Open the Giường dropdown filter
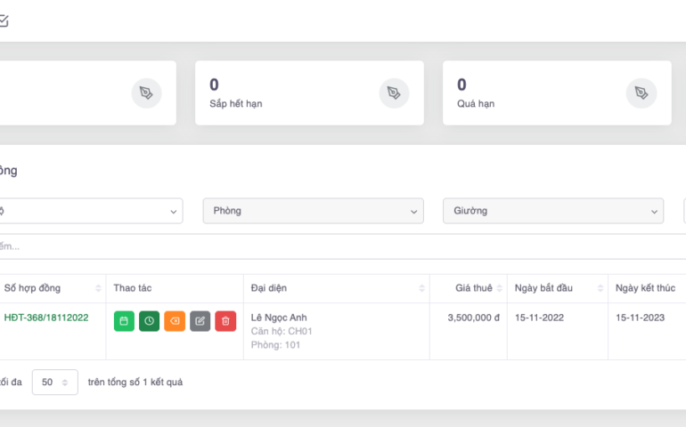This screenshot has width=686, height=427. click(553, 211)
